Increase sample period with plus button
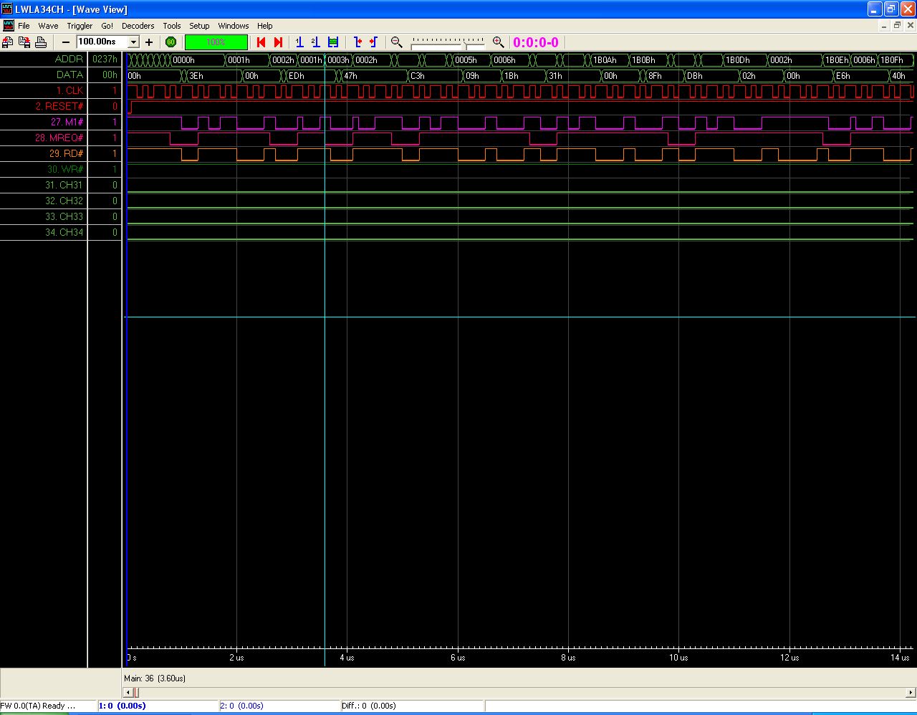This screenshot has width=917, height=715. (x=149, y=42)
